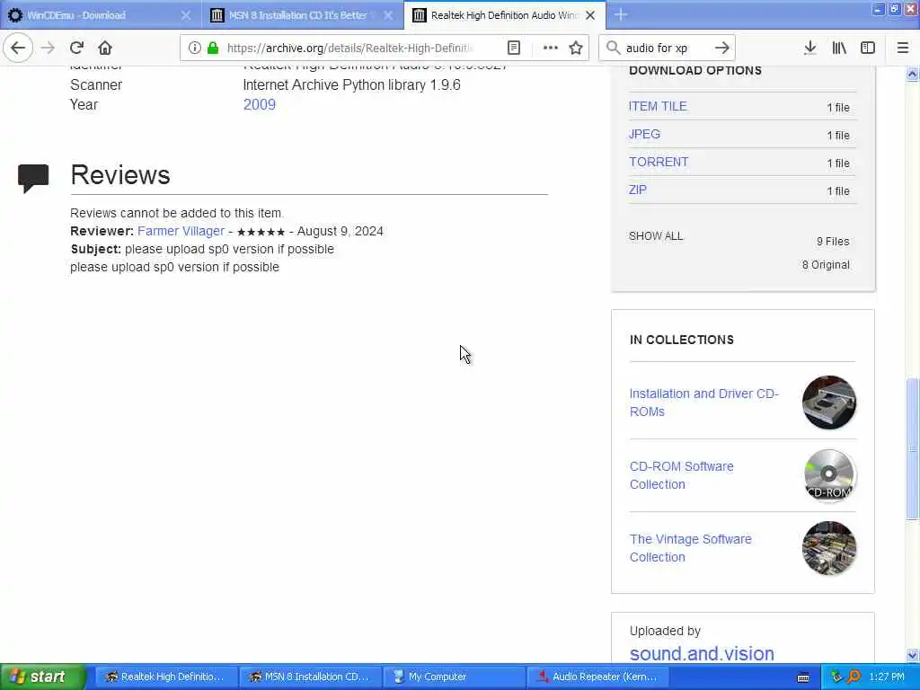Close the WinCDEmu Download tab
Screen dimensions: 920x690
click(185, 15)
